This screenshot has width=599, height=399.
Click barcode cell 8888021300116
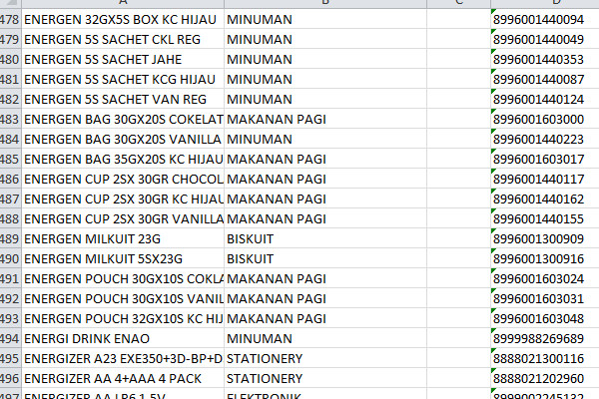(x=545, y=358)
